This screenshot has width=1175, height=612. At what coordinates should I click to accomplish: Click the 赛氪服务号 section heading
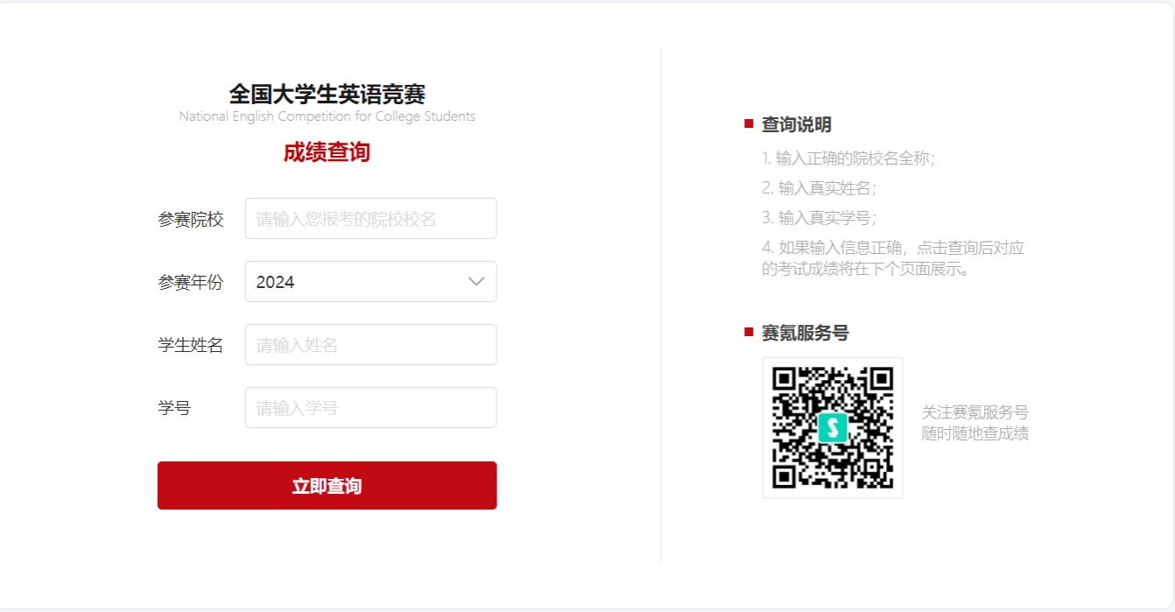tap(805, 333)
